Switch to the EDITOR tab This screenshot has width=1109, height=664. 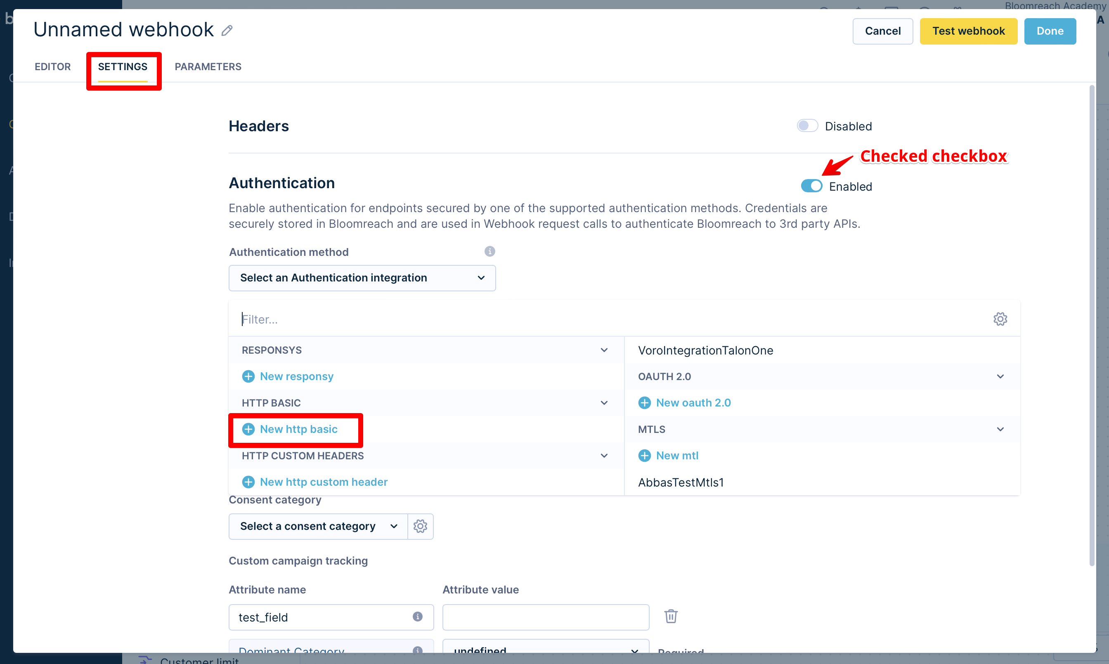pos(53,67)
